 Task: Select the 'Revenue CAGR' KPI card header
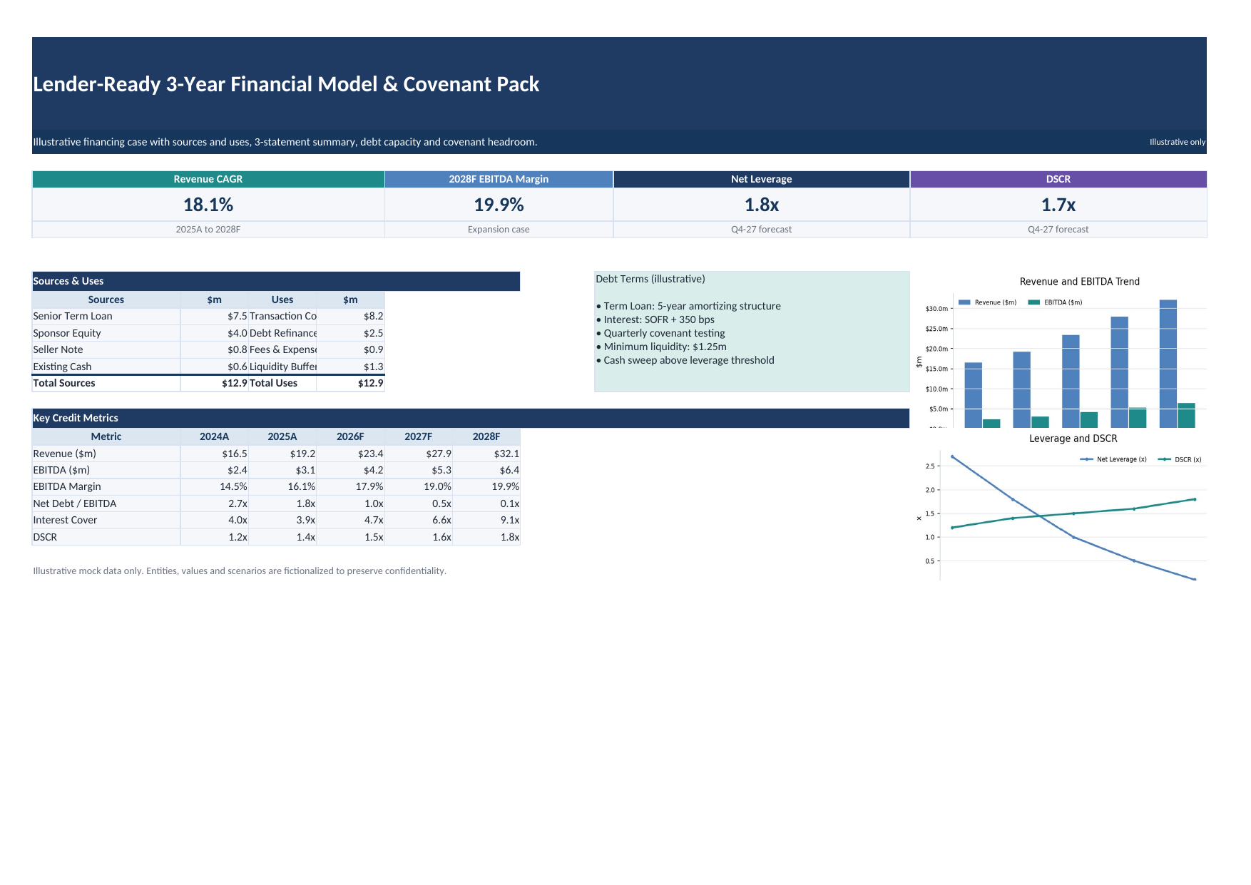[x=208, y=179]
